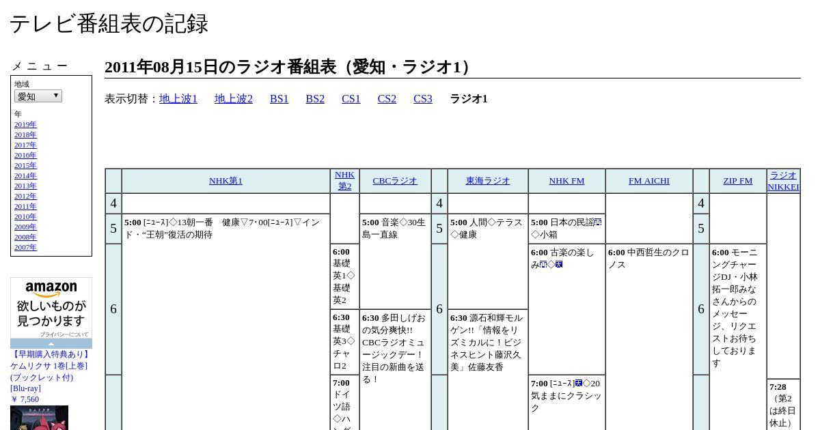This screenshot has height=430, width=820.
Task: Open the 2019年 archive link
Action: (25, 124)
